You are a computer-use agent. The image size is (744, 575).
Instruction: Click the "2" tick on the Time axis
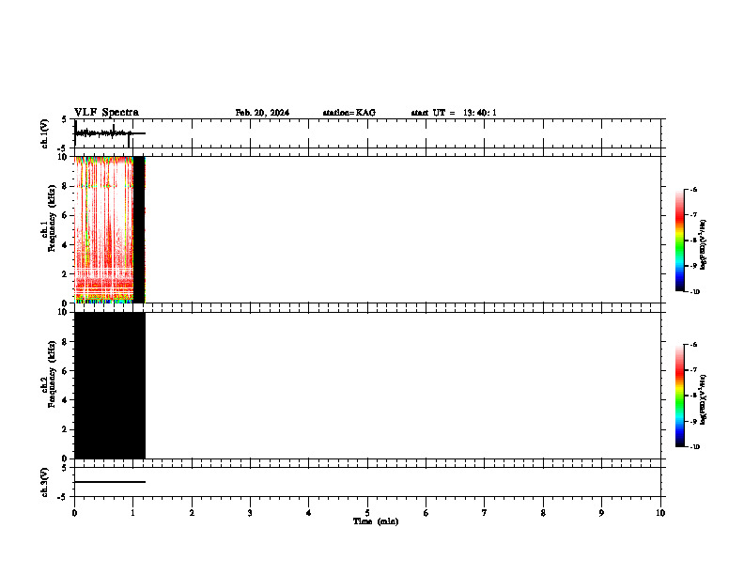point(192,513)
